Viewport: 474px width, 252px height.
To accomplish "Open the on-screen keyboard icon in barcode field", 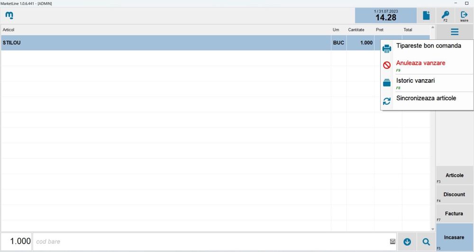I will [x=392, y=242].
